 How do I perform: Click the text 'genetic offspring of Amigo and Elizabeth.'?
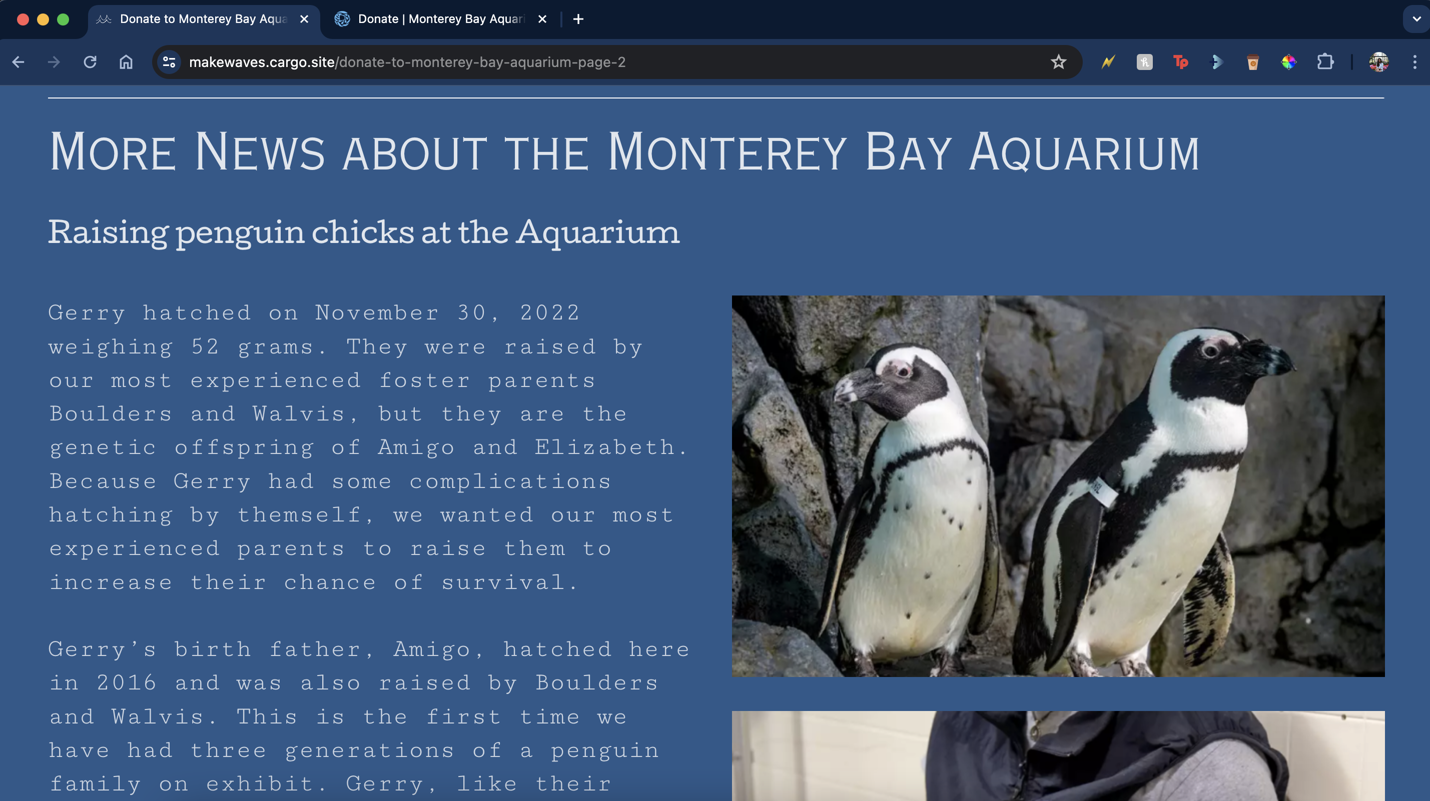coord(368,447)
